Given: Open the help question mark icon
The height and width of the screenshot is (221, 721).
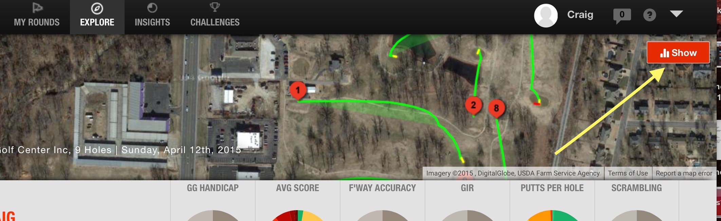Looking at the screenshot, I should 649,15.
